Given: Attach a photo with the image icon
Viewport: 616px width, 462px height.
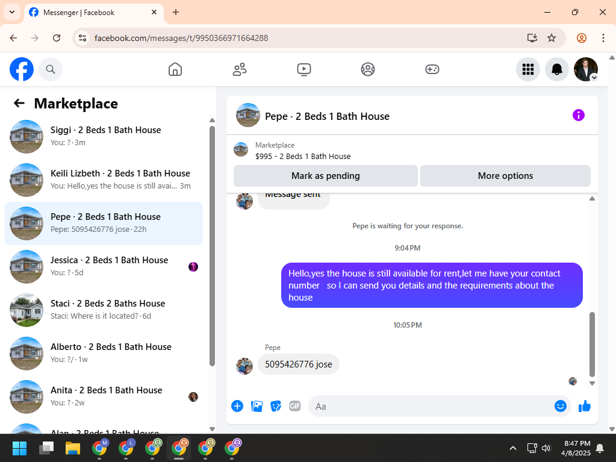Looking at the screenshot, I should click(x=257, y=406).
